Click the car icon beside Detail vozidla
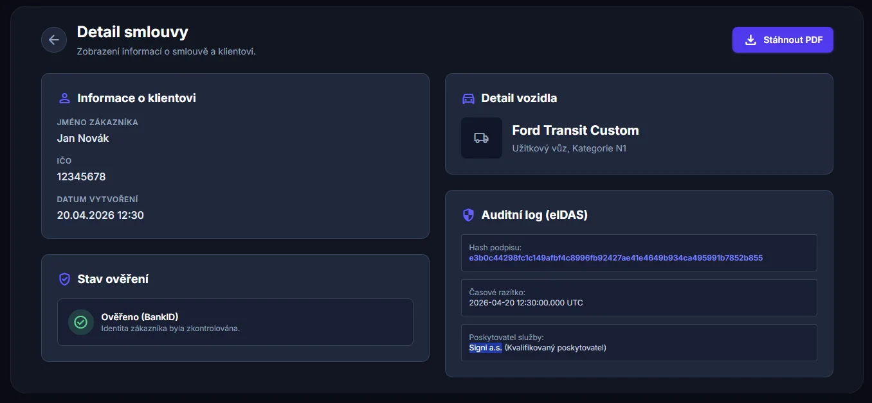Screen dimensions: 872x403 pyautogui.click(x=468, y=98)
